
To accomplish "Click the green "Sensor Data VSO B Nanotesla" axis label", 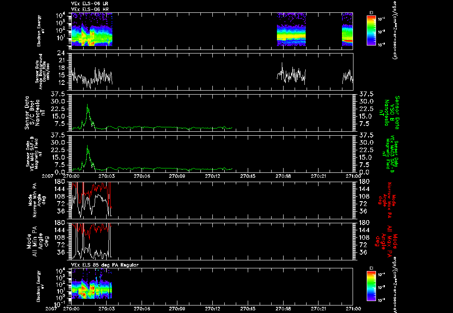I will (x=389, y=113).
